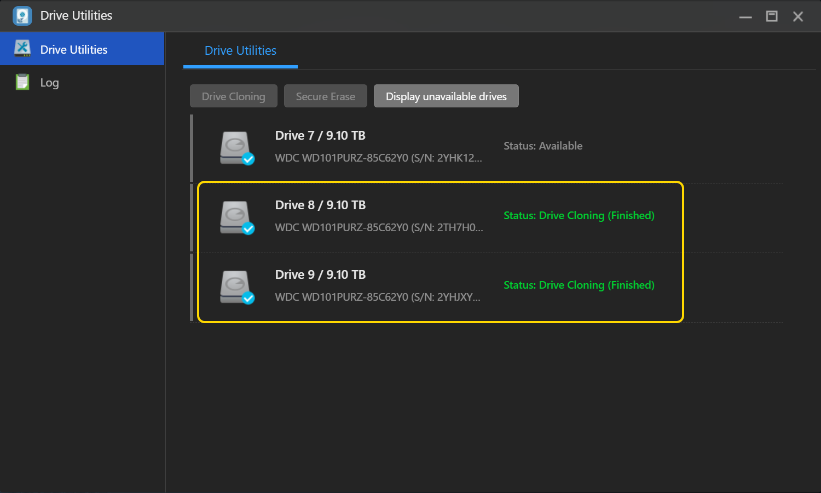Maximize the Drive Utilities window
This screenshot has height=493, width=821.
click(772, 16)
